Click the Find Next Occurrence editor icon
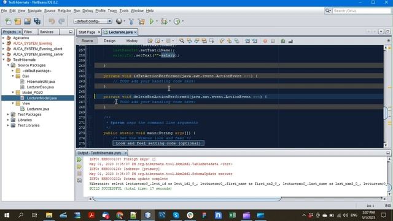 tap(196, 41)
